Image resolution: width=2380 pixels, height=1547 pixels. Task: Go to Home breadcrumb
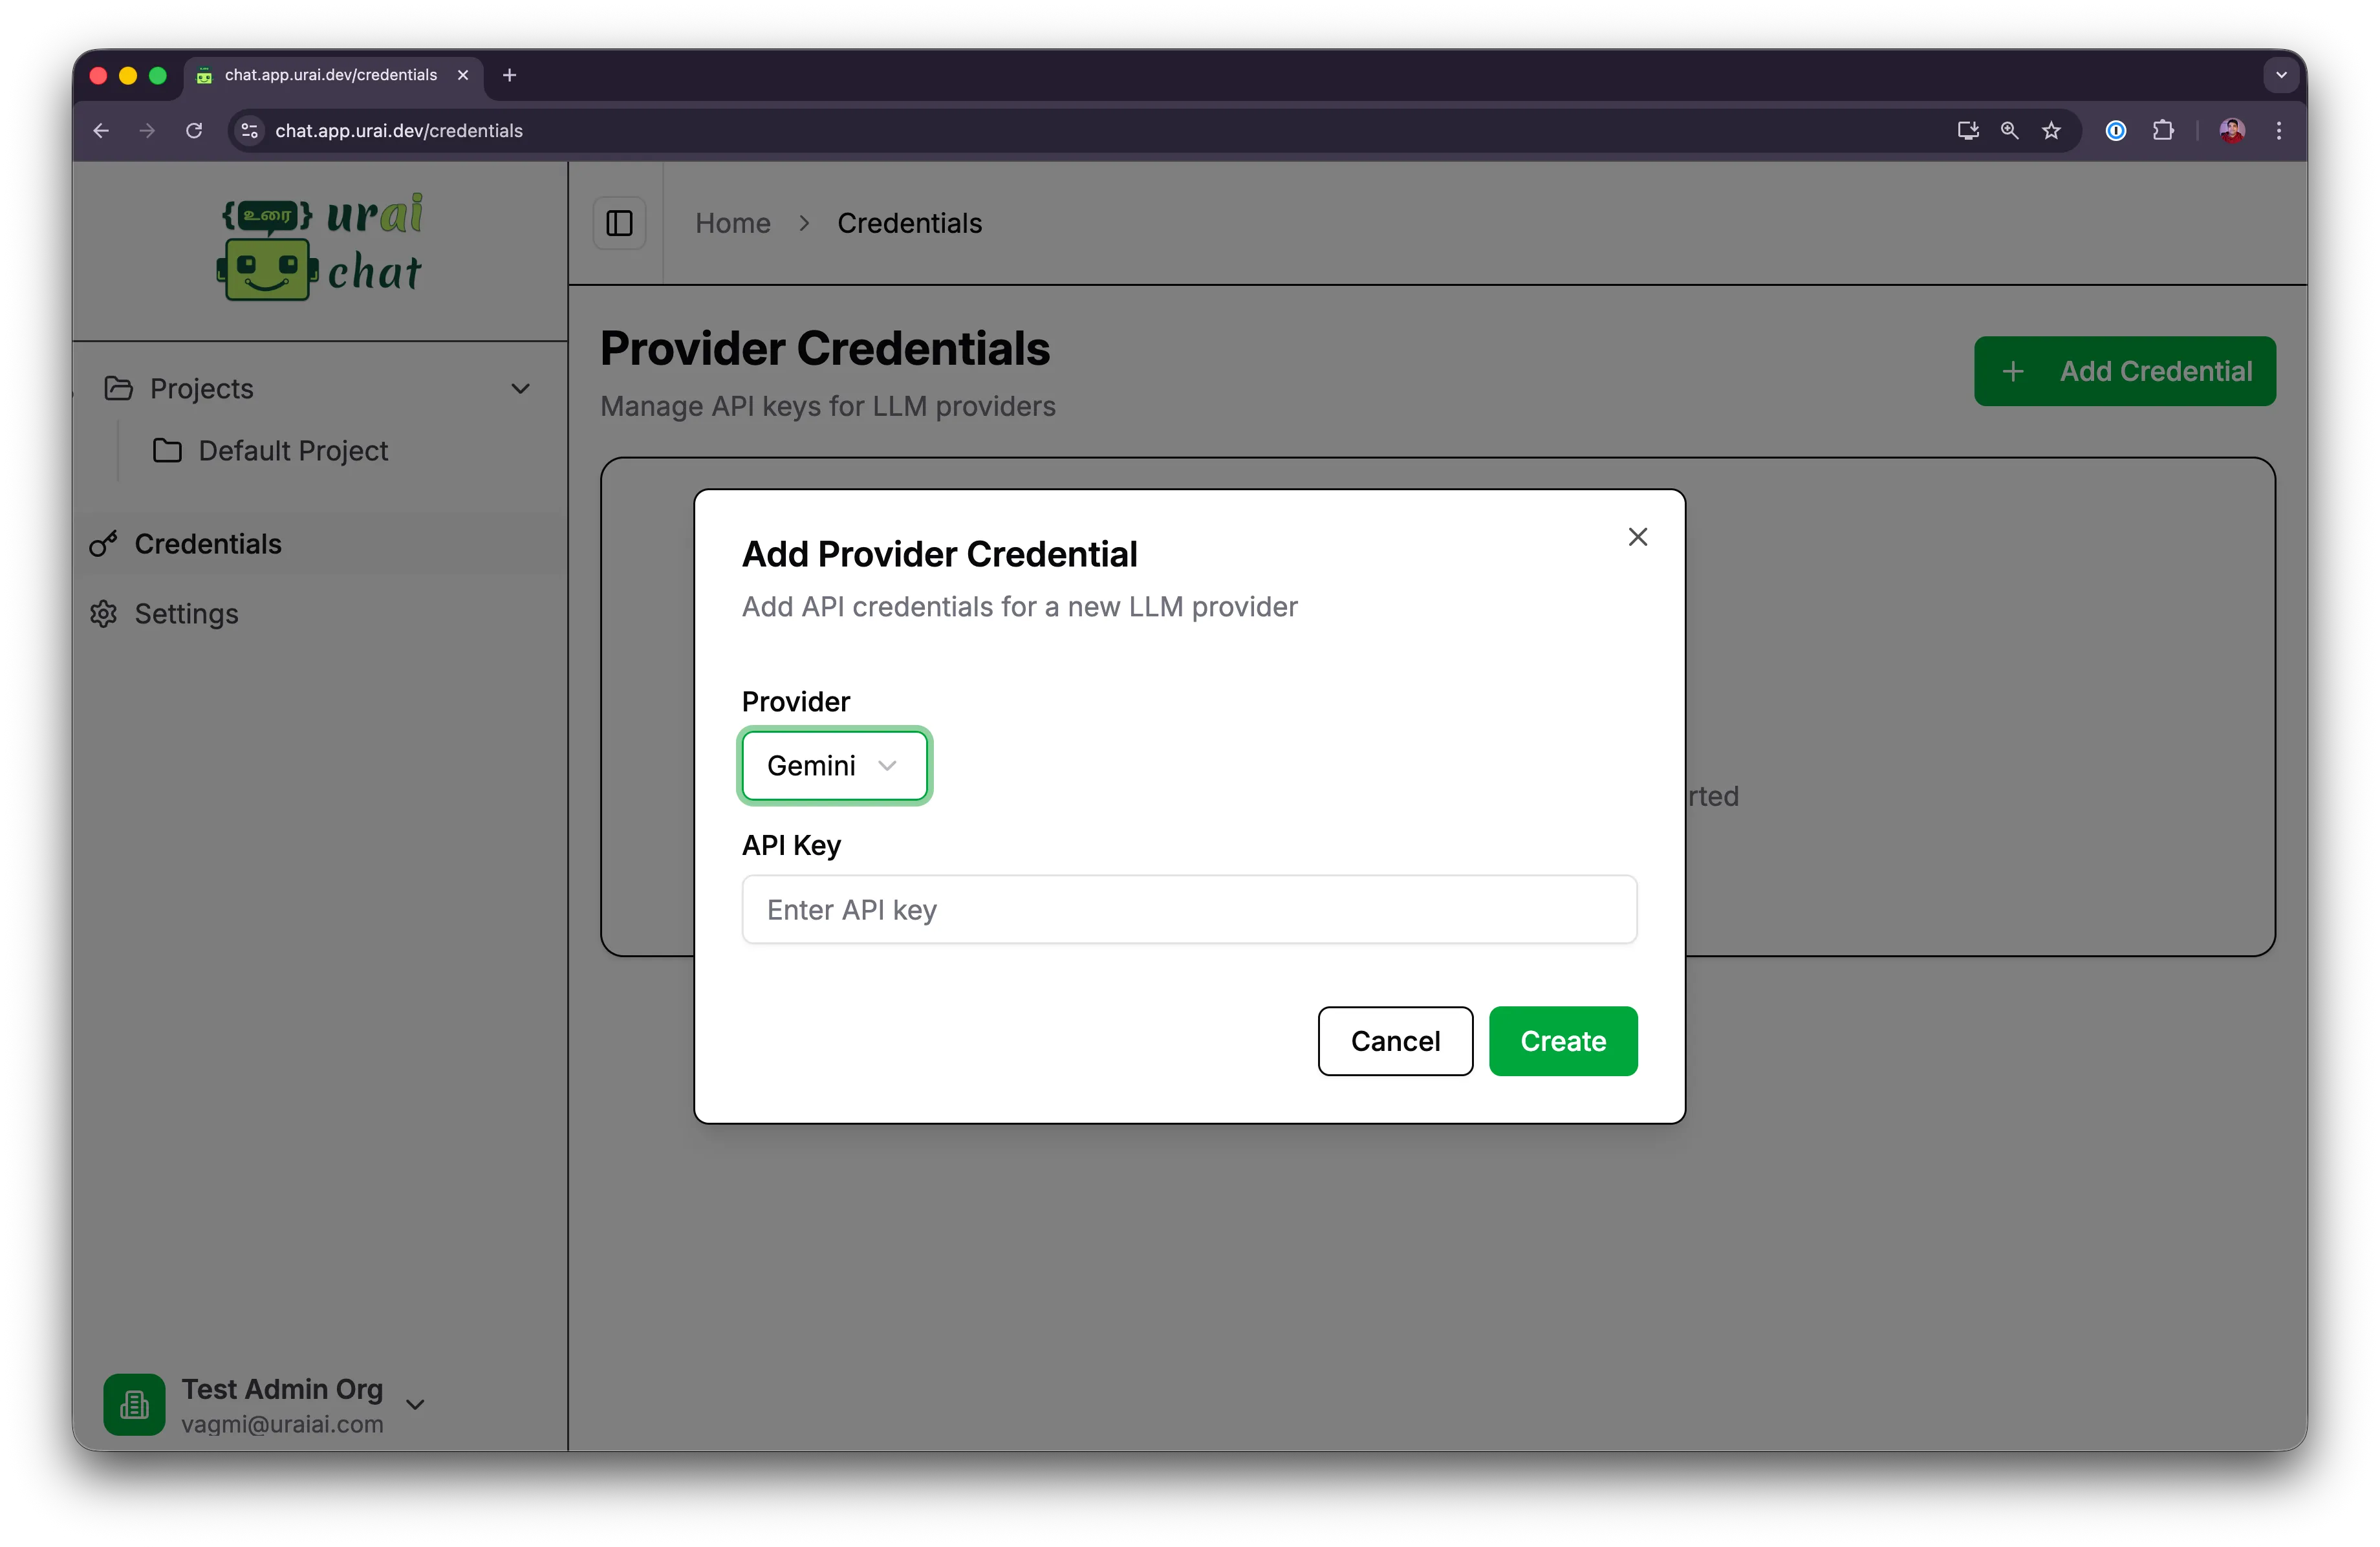733,223
